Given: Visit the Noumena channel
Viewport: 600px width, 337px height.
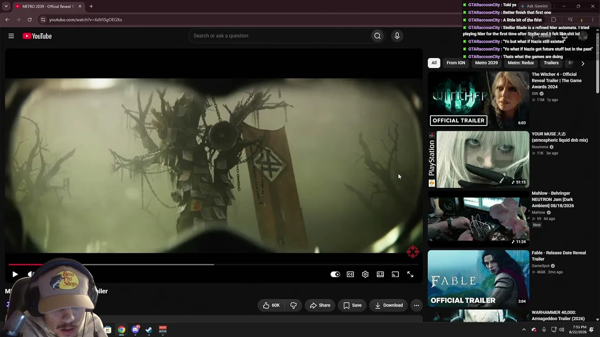Looking at the screenshot, I should pos(540,147).
